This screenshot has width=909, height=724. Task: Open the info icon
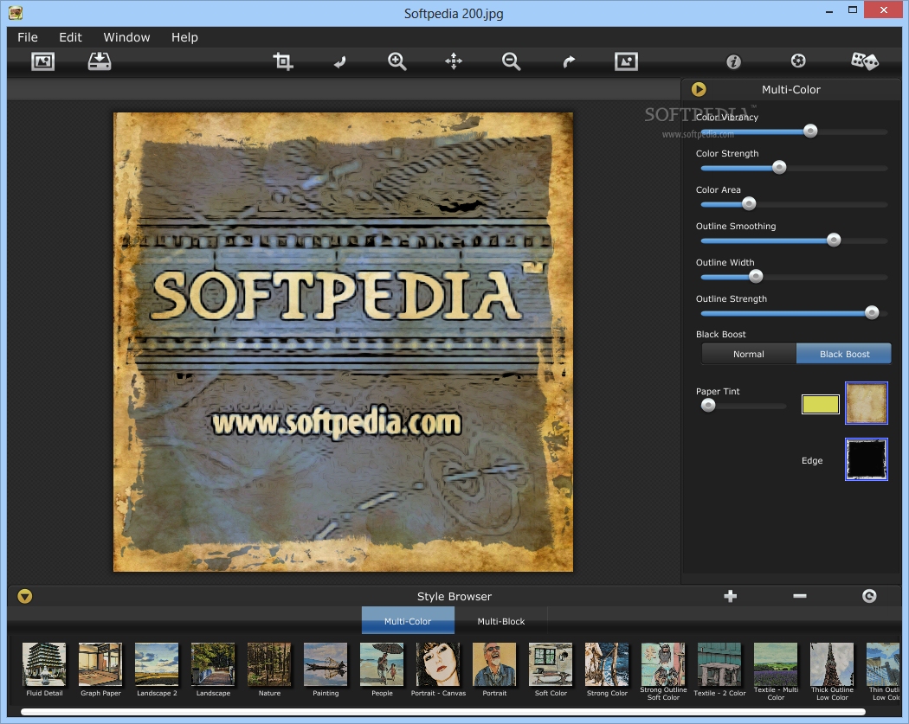click(733, 61)
